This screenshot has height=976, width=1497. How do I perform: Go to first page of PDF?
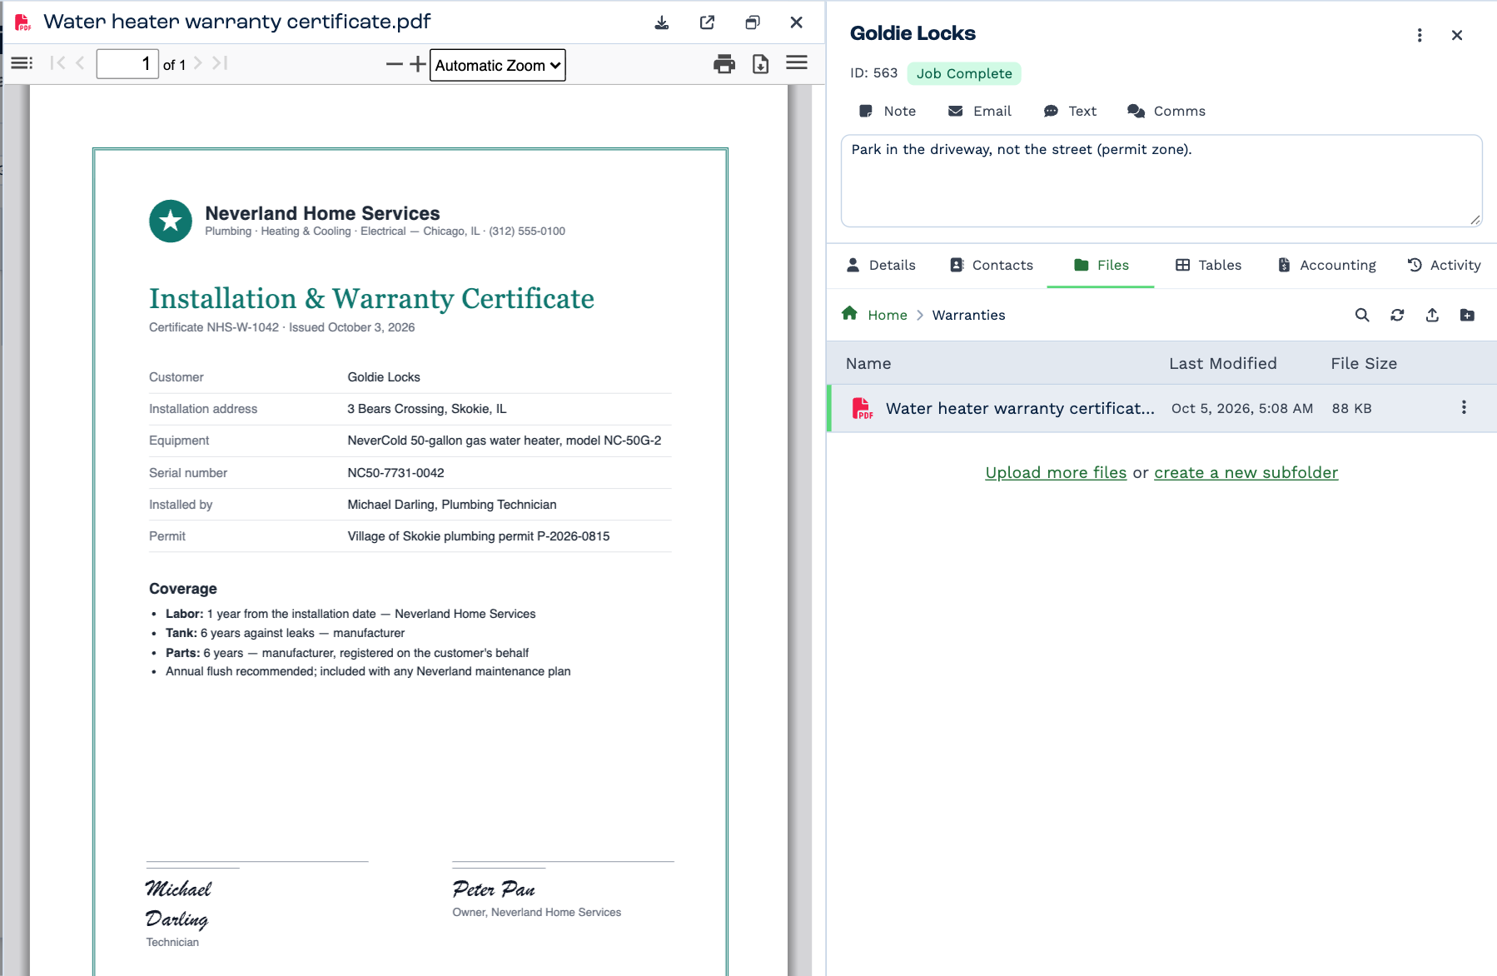(57, 63)
